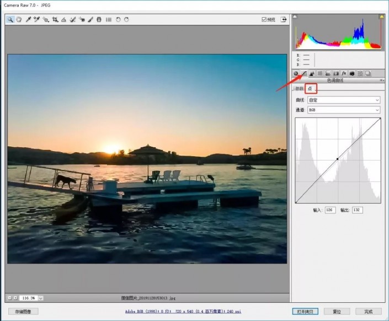The height and width of the screenshot is (321, 389).
Task: Open the Snapshots panel tab
Action: [x=368, y=73]
